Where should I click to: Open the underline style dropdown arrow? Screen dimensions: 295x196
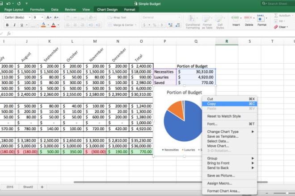click(27, 25)
